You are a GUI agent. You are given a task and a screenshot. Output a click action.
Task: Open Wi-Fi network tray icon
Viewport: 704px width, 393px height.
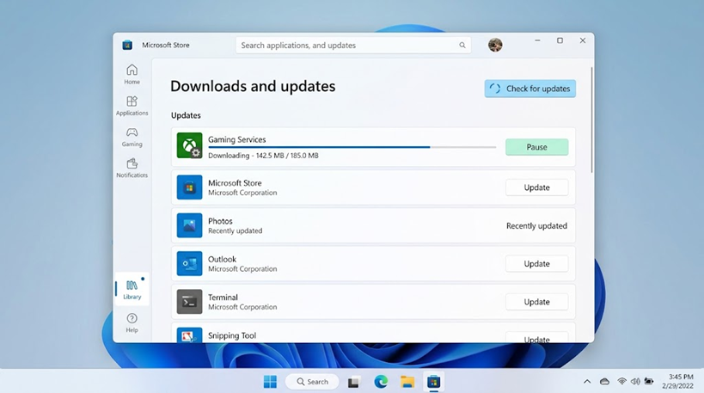point(621,382)
